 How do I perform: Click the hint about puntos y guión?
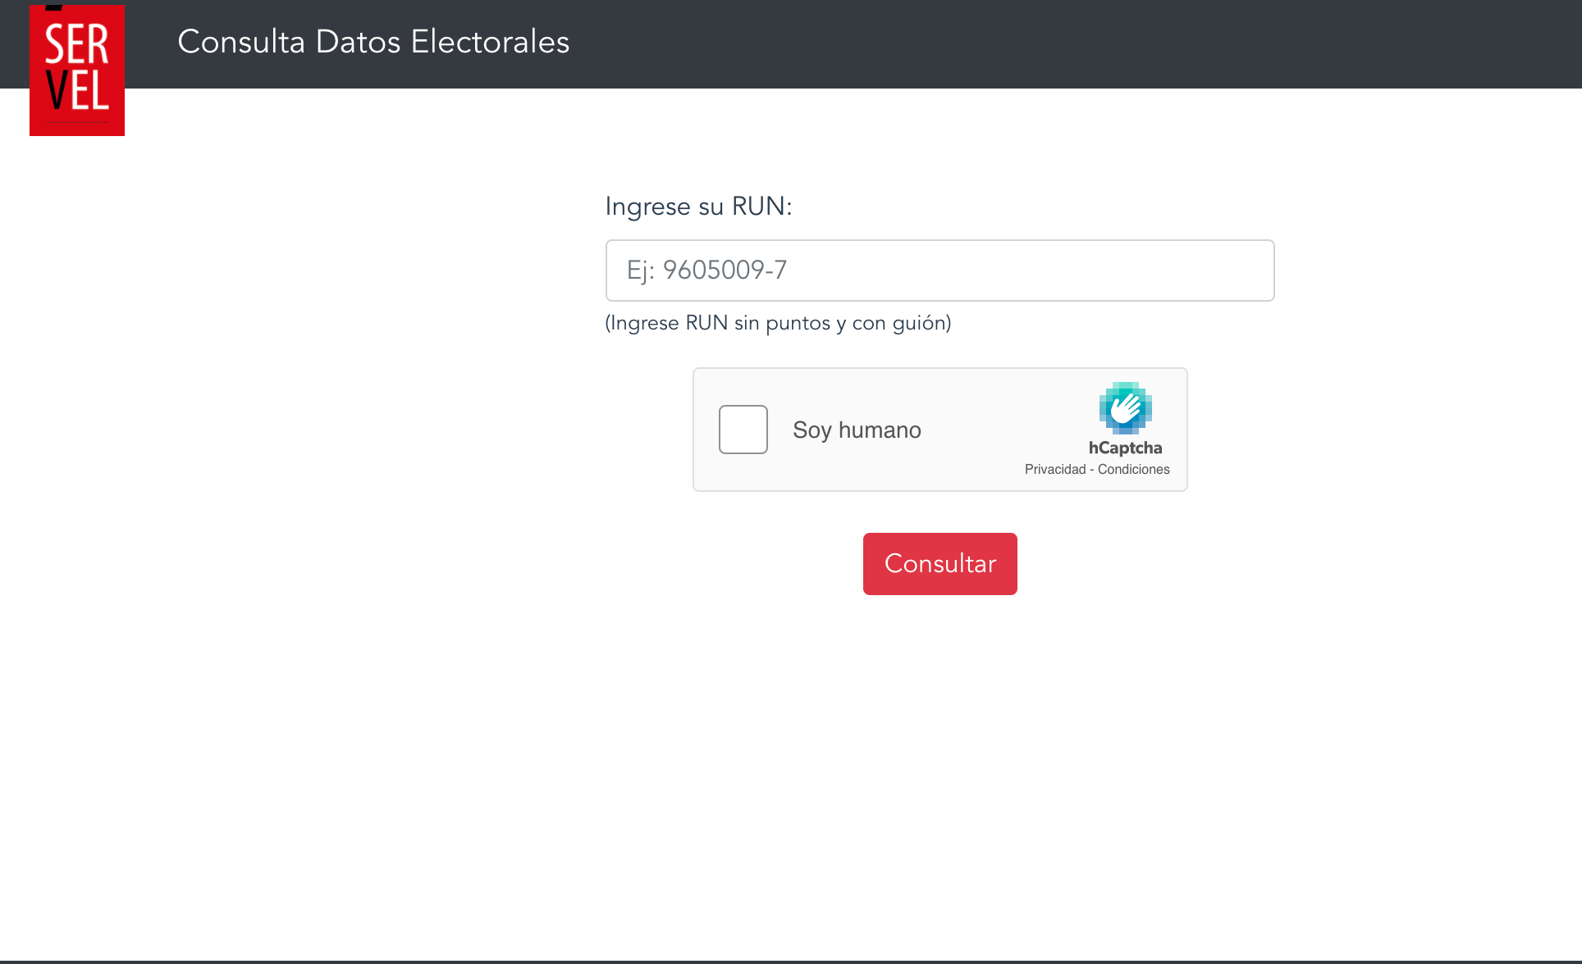778,323
